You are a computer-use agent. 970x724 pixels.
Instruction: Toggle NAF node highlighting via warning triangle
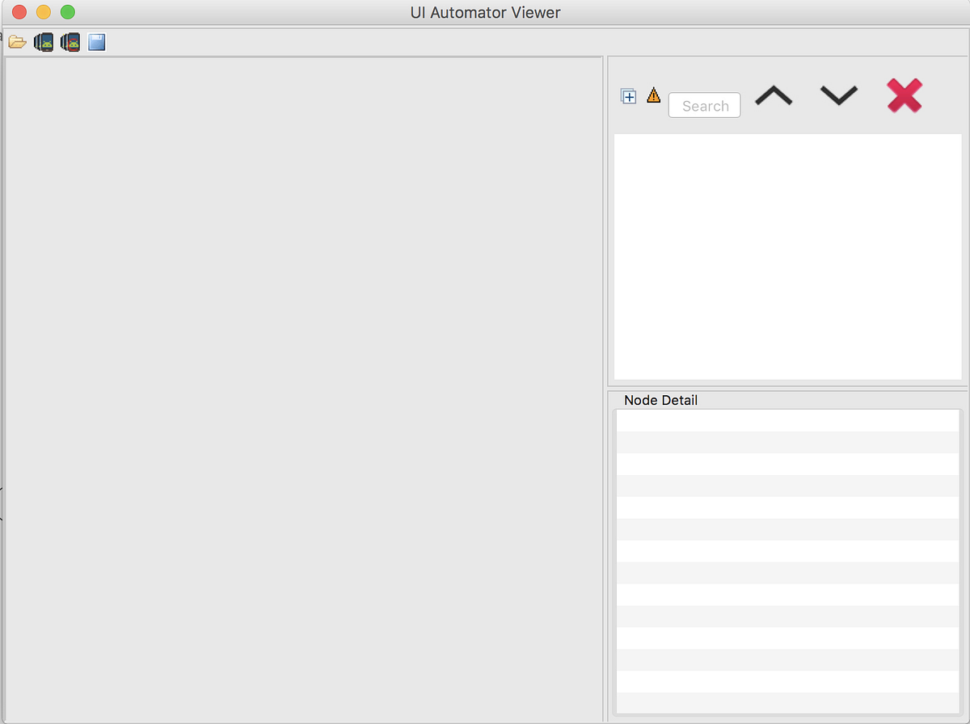653,95
